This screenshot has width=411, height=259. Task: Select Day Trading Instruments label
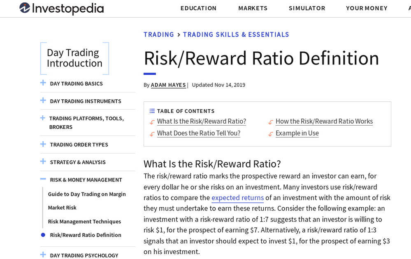[86, 101]
